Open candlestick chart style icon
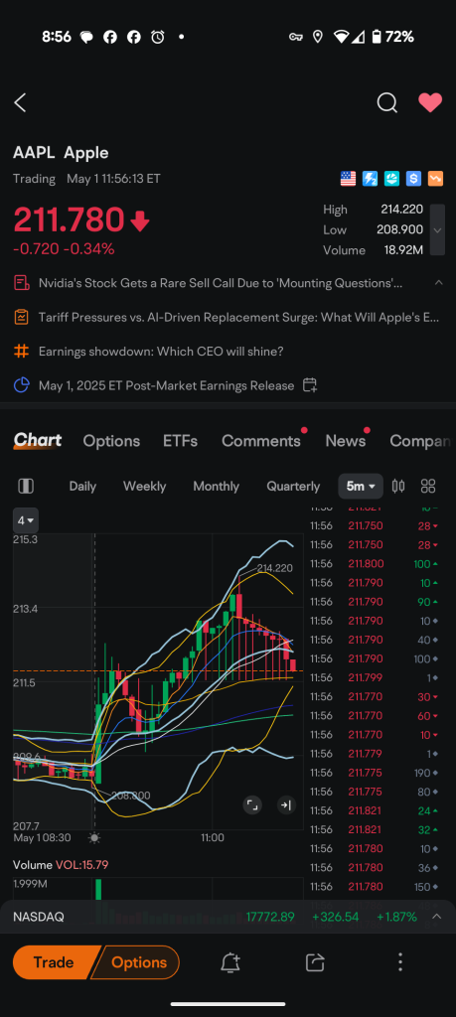The height and width of the screenshot is (1017, 456). 398,486
